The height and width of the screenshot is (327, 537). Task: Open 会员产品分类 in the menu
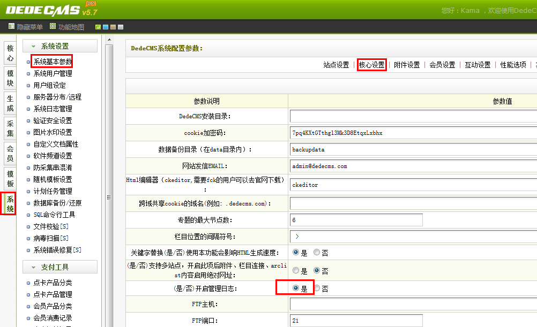[53, 306]
